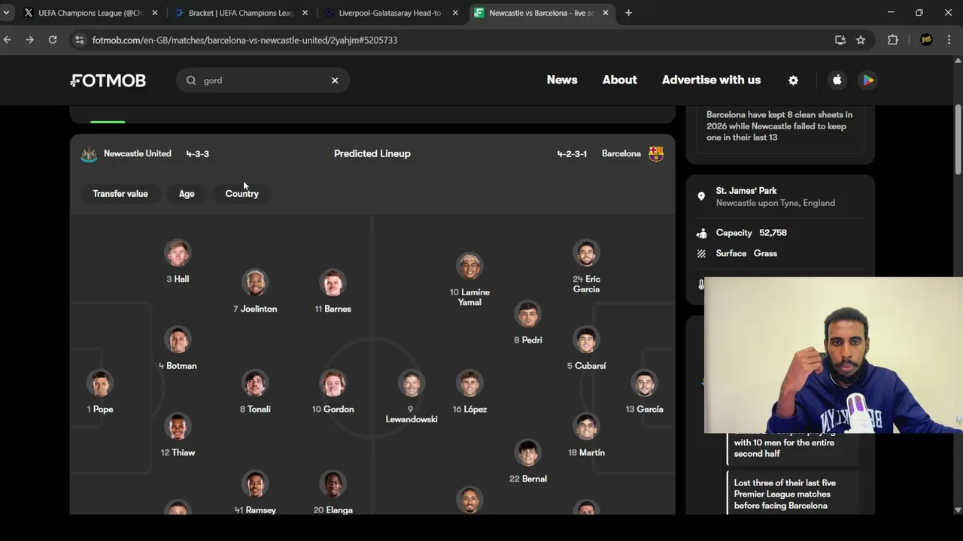Click the stadium Capacity icon
Viewport: 963px width, 541px height.
tap(701, 234)
